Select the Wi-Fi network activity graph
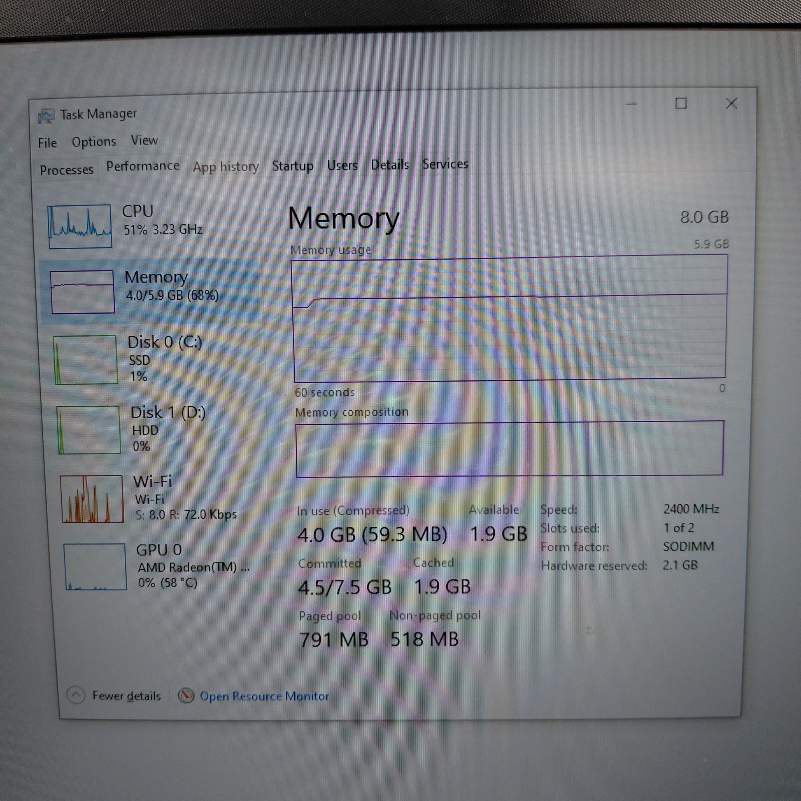Viewport: 801px width, 801px height. pos(92,499)
